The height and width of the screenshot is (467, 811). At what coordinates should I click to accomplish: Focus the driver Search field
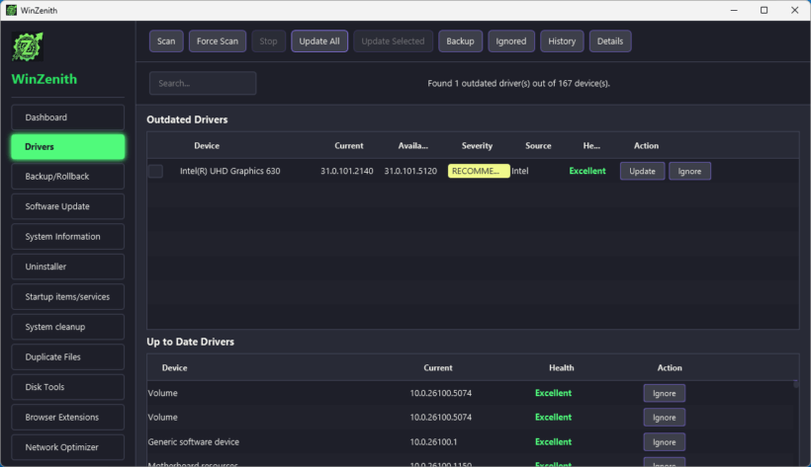coord(203,83)
